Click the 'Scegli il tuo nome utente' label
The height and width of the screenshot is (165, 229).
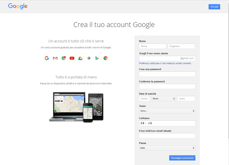[154, 53]
